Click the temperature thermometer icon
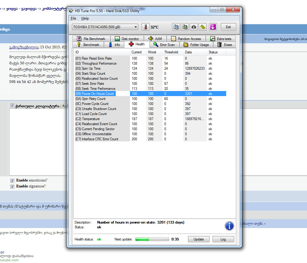The height and width of the screenshot is (263, 307). point(145,27)
